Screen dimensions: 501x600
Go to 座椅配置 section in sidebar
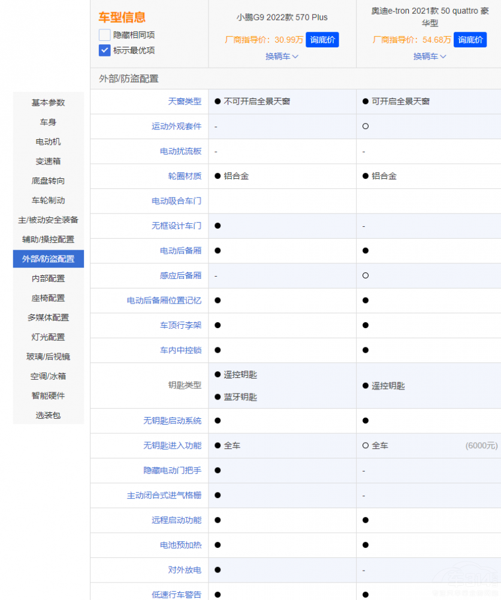(48, 298)
